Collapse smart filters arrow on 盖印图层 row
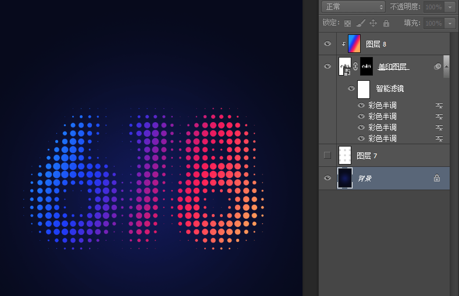Image resolution: width=459 pixels, height=296 pixels. coord(446,67)
